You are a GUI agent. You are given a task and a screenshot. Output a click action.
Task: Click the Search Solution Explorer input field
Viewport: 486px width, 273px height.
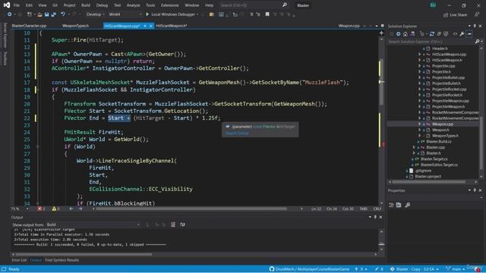pos(431,42)
